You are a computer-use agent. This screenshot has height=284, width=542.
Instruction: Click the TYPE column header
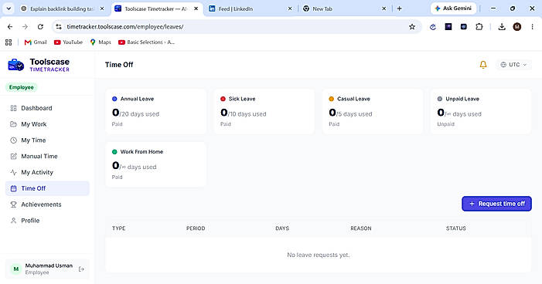coord(119,228)
